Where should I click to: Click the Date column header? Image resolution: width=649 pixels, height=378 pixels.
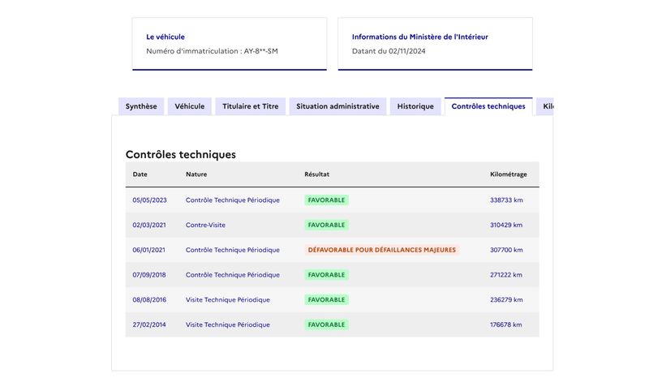(140, 174)
